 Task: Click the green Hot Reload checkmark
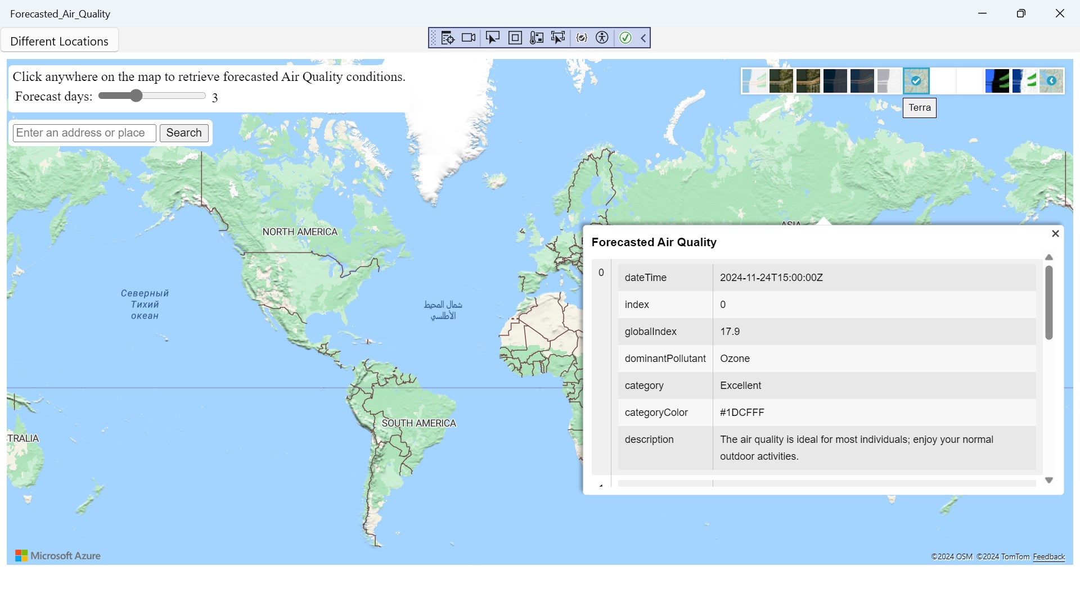point(625,38)
